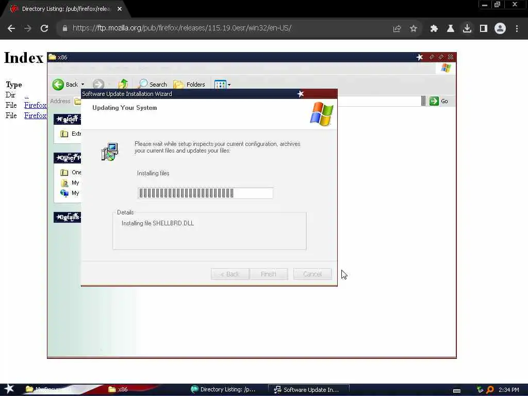Screen dimensions: 528x396
Task: Click the star icon on x86 title bar
Action: coord(420,57)
